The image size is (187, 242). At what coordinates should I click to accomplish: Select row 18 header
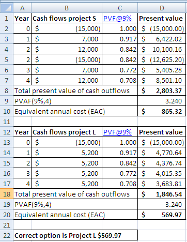click(x=7, y=194)
